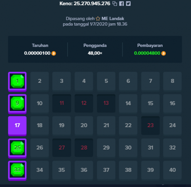Select number 20 on the grid
This screenshot has width=191, height=187.
[x=84, y=126]
